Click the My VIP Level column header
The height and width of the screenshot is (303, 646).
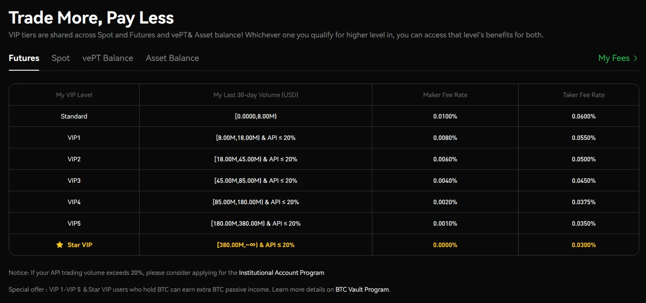[74, 95]
